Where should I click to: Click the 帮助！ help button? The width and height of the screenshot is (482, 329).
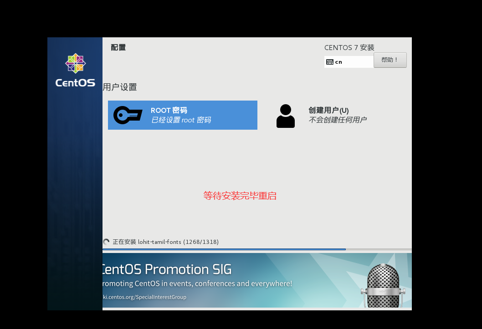[x=390, y=60]
